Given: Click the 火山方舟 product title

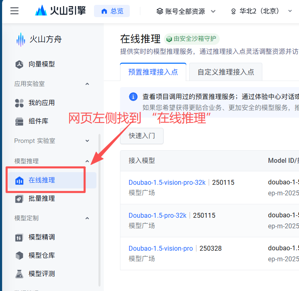Looking at the screenshot, I should pyautogui.click(x=46, y=39).
